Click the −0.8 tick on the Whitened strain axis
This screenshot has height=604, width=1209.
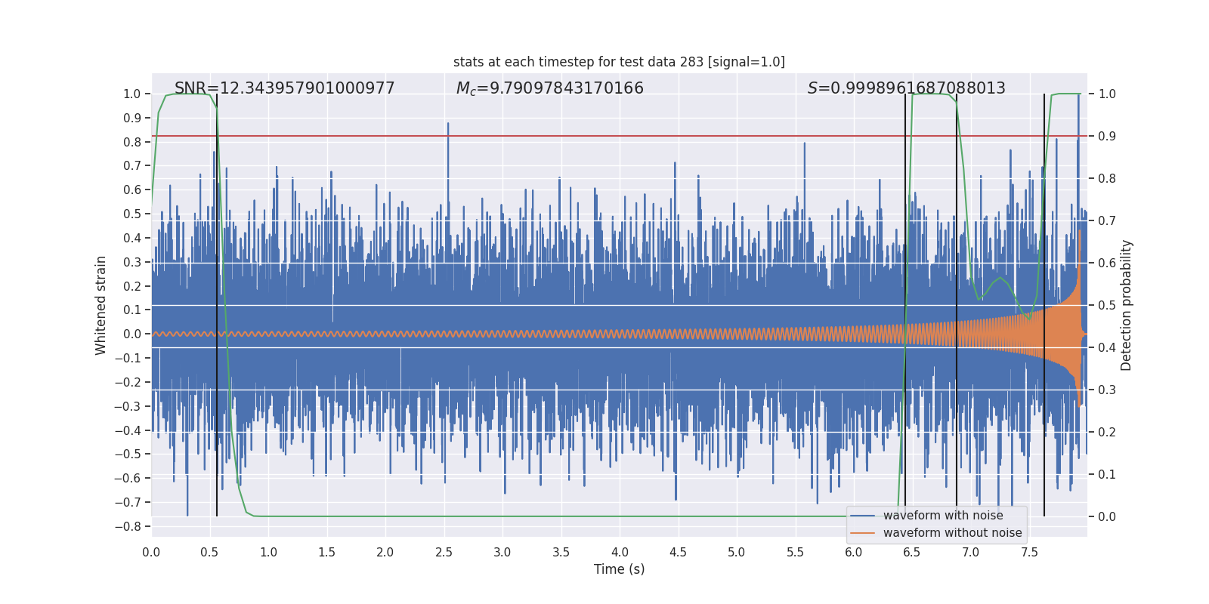click(128, 526)
